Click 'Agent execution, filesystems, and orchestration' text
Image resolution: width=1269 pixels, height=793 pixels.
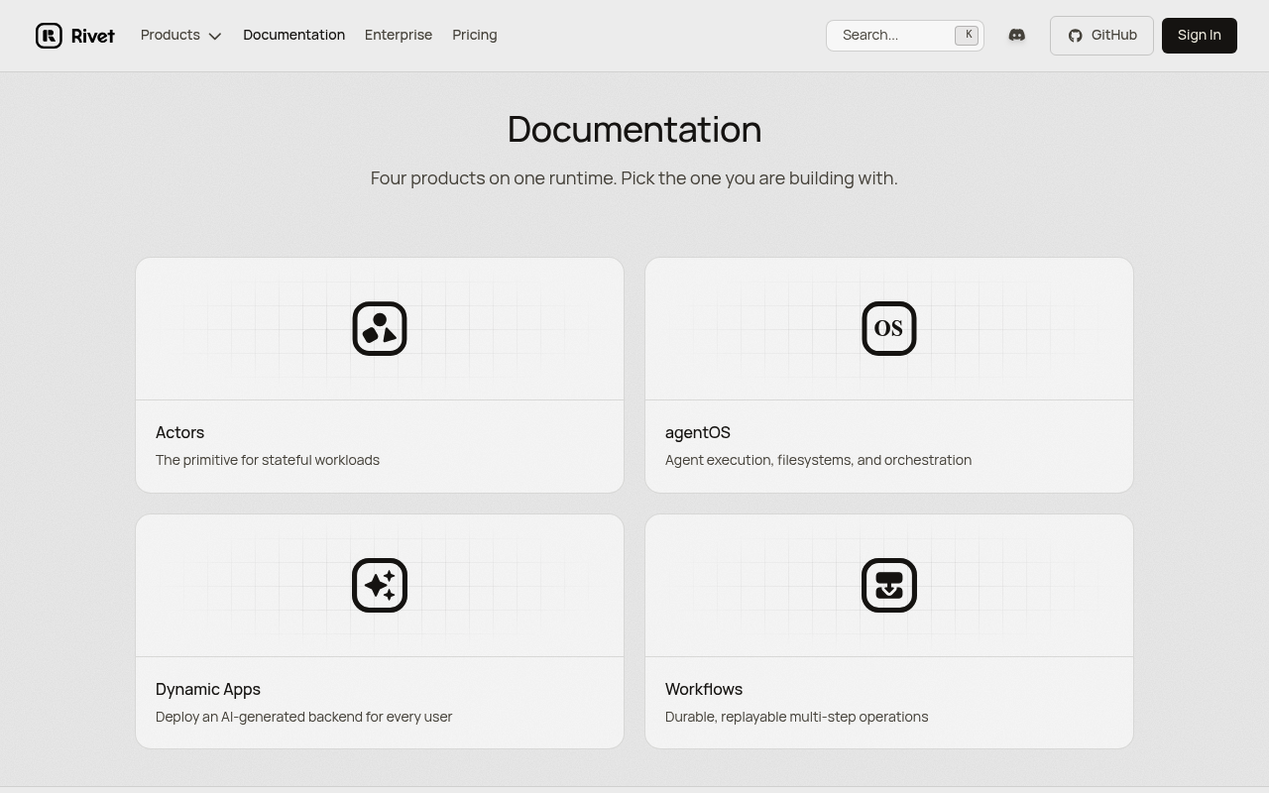(818, 460)
